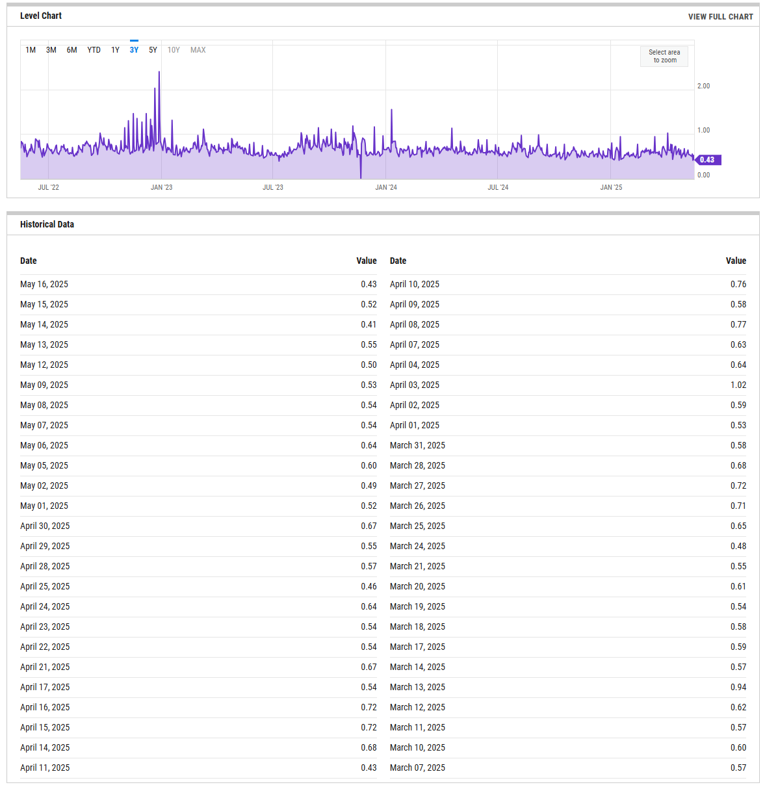Select the March 10, 2025 date cell
Screen dimensions: 765x787
pyautogui.click(x=417, y=747)
